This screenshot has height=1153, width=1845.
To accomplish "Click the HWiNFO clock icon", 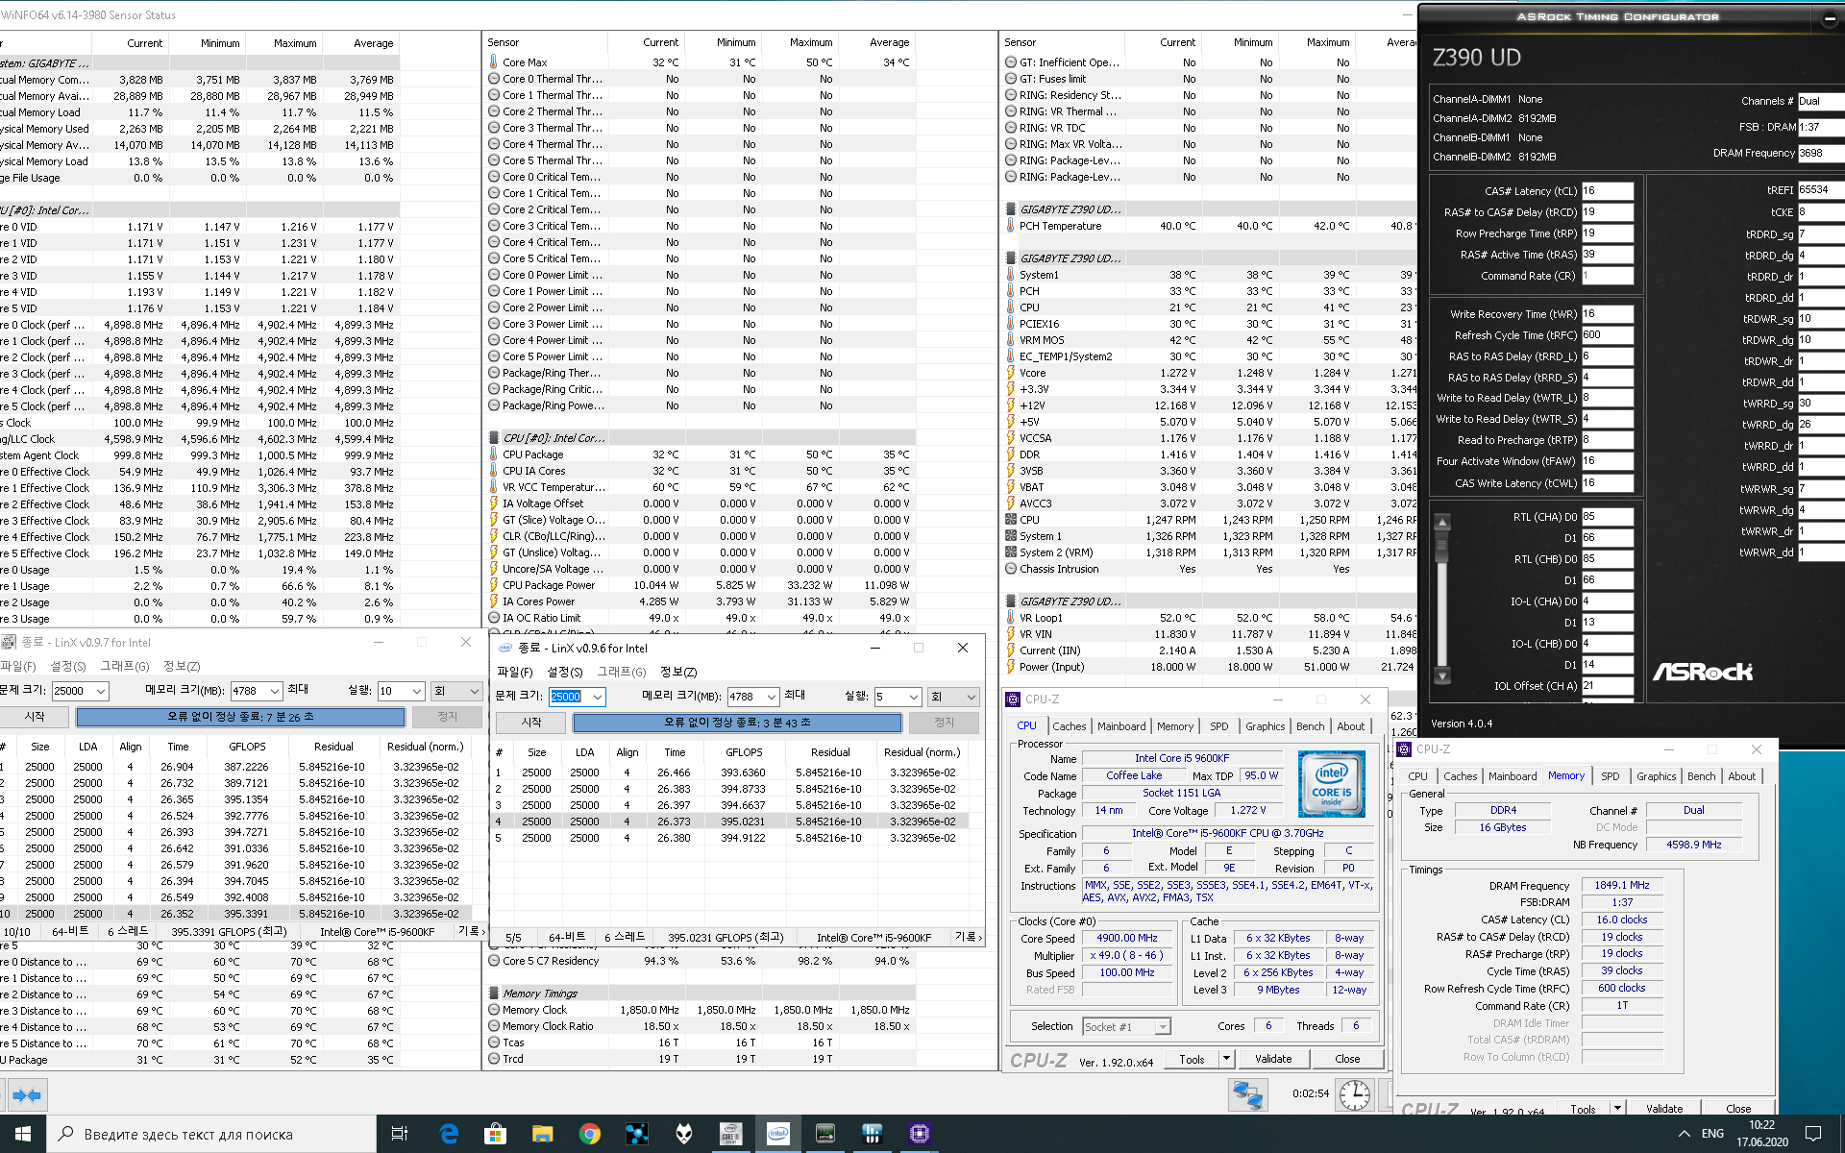I will pyautogui.click(x=1354, y=1094).
